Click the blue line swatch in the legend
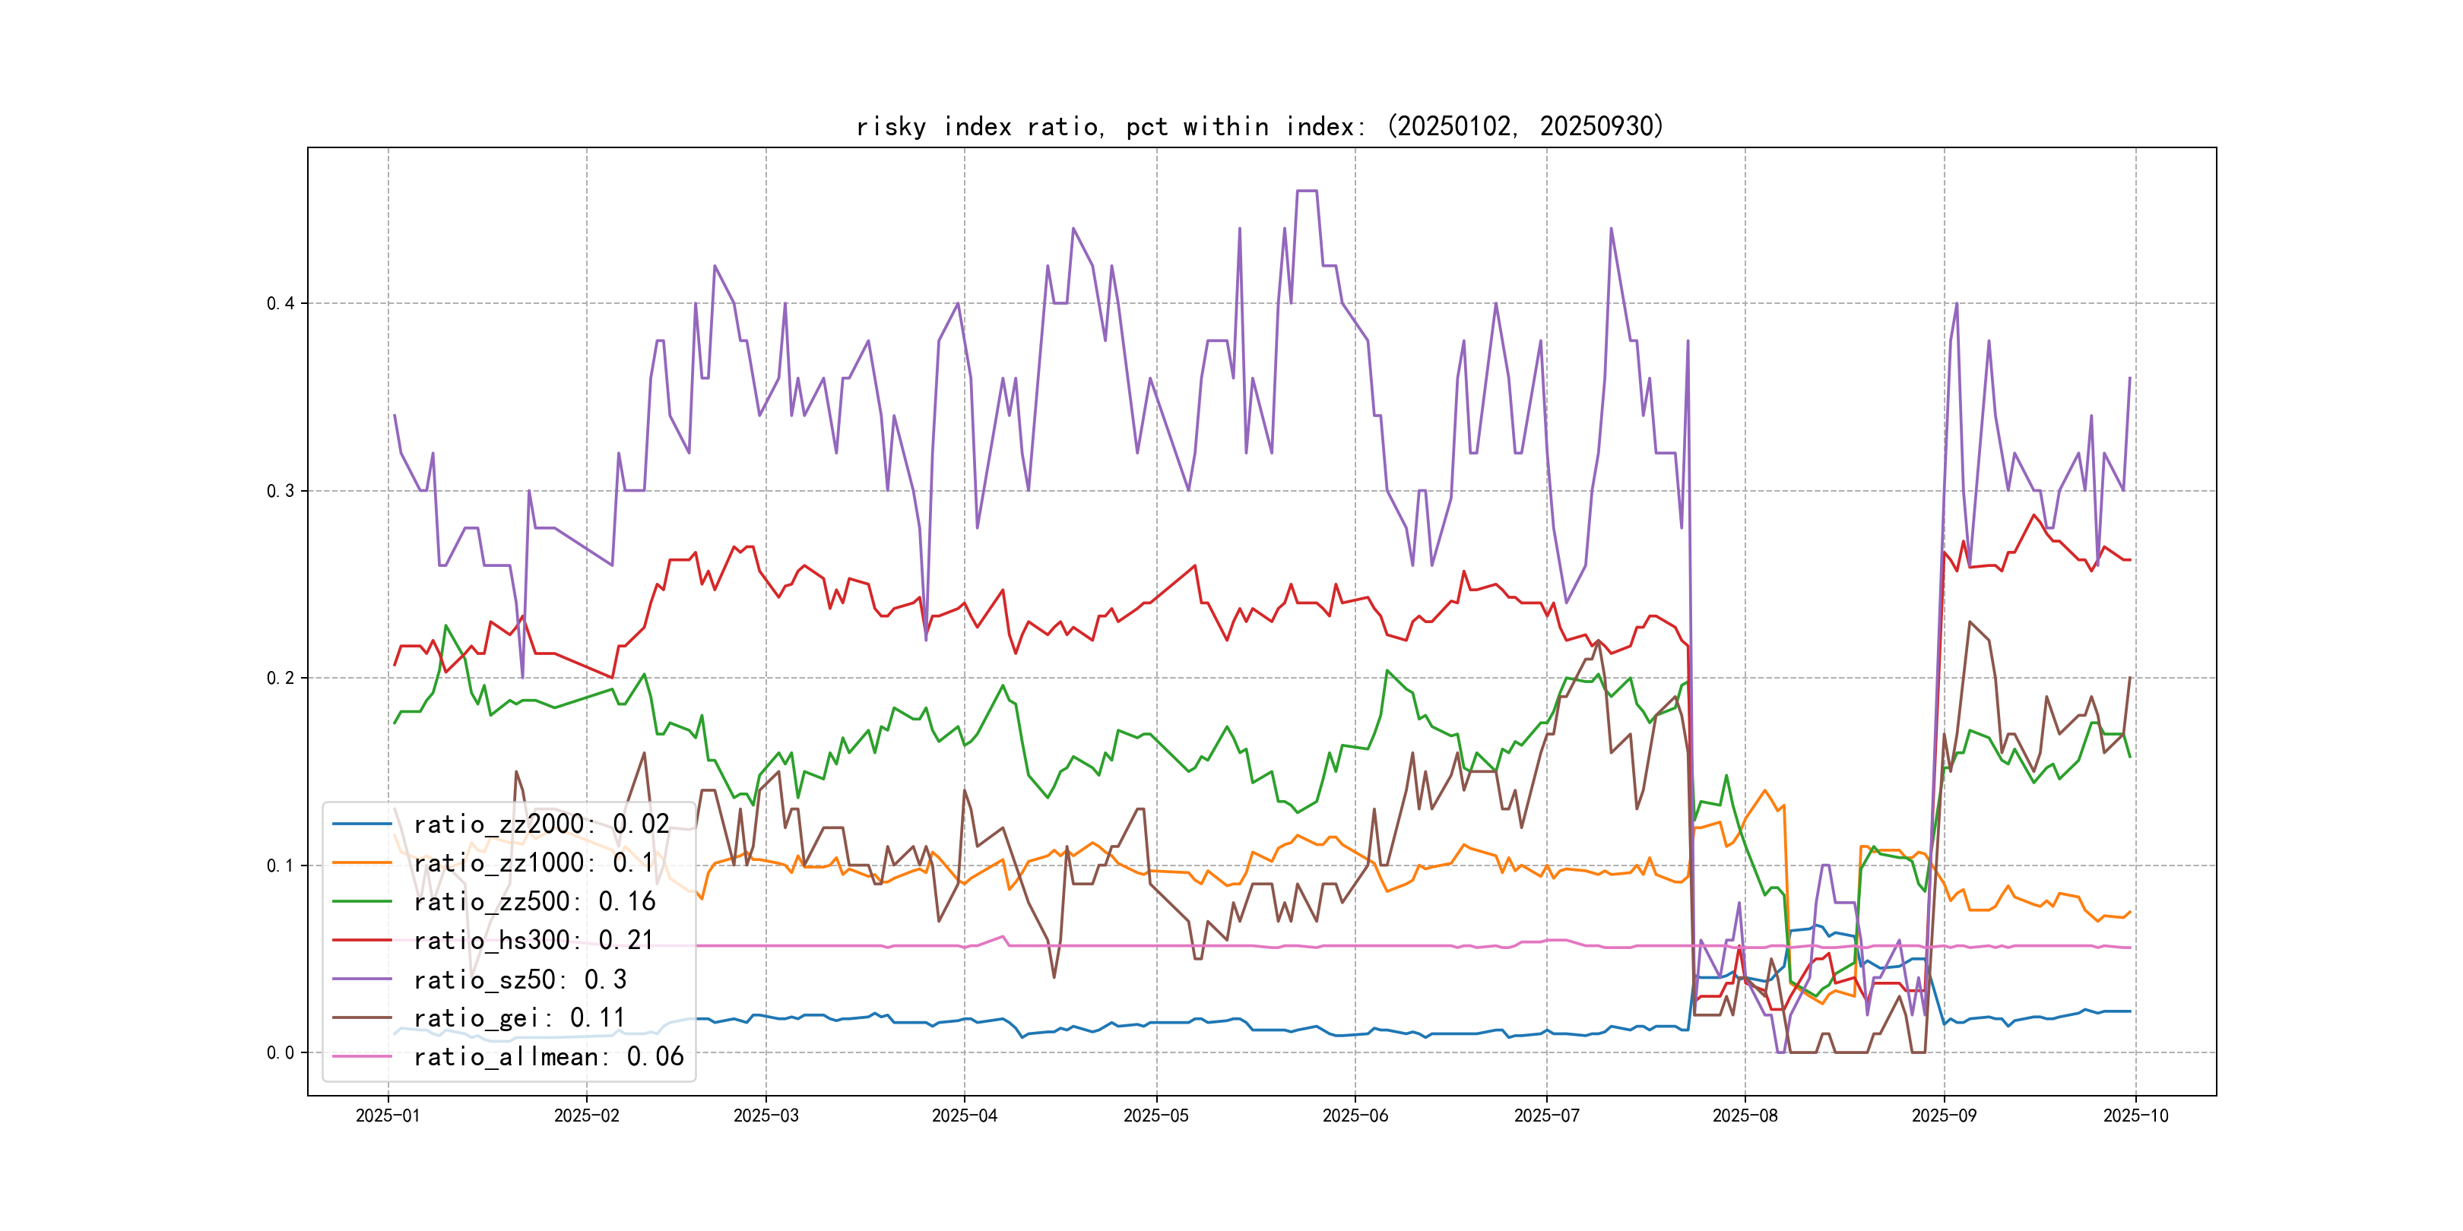 click(x=363, y=824)
